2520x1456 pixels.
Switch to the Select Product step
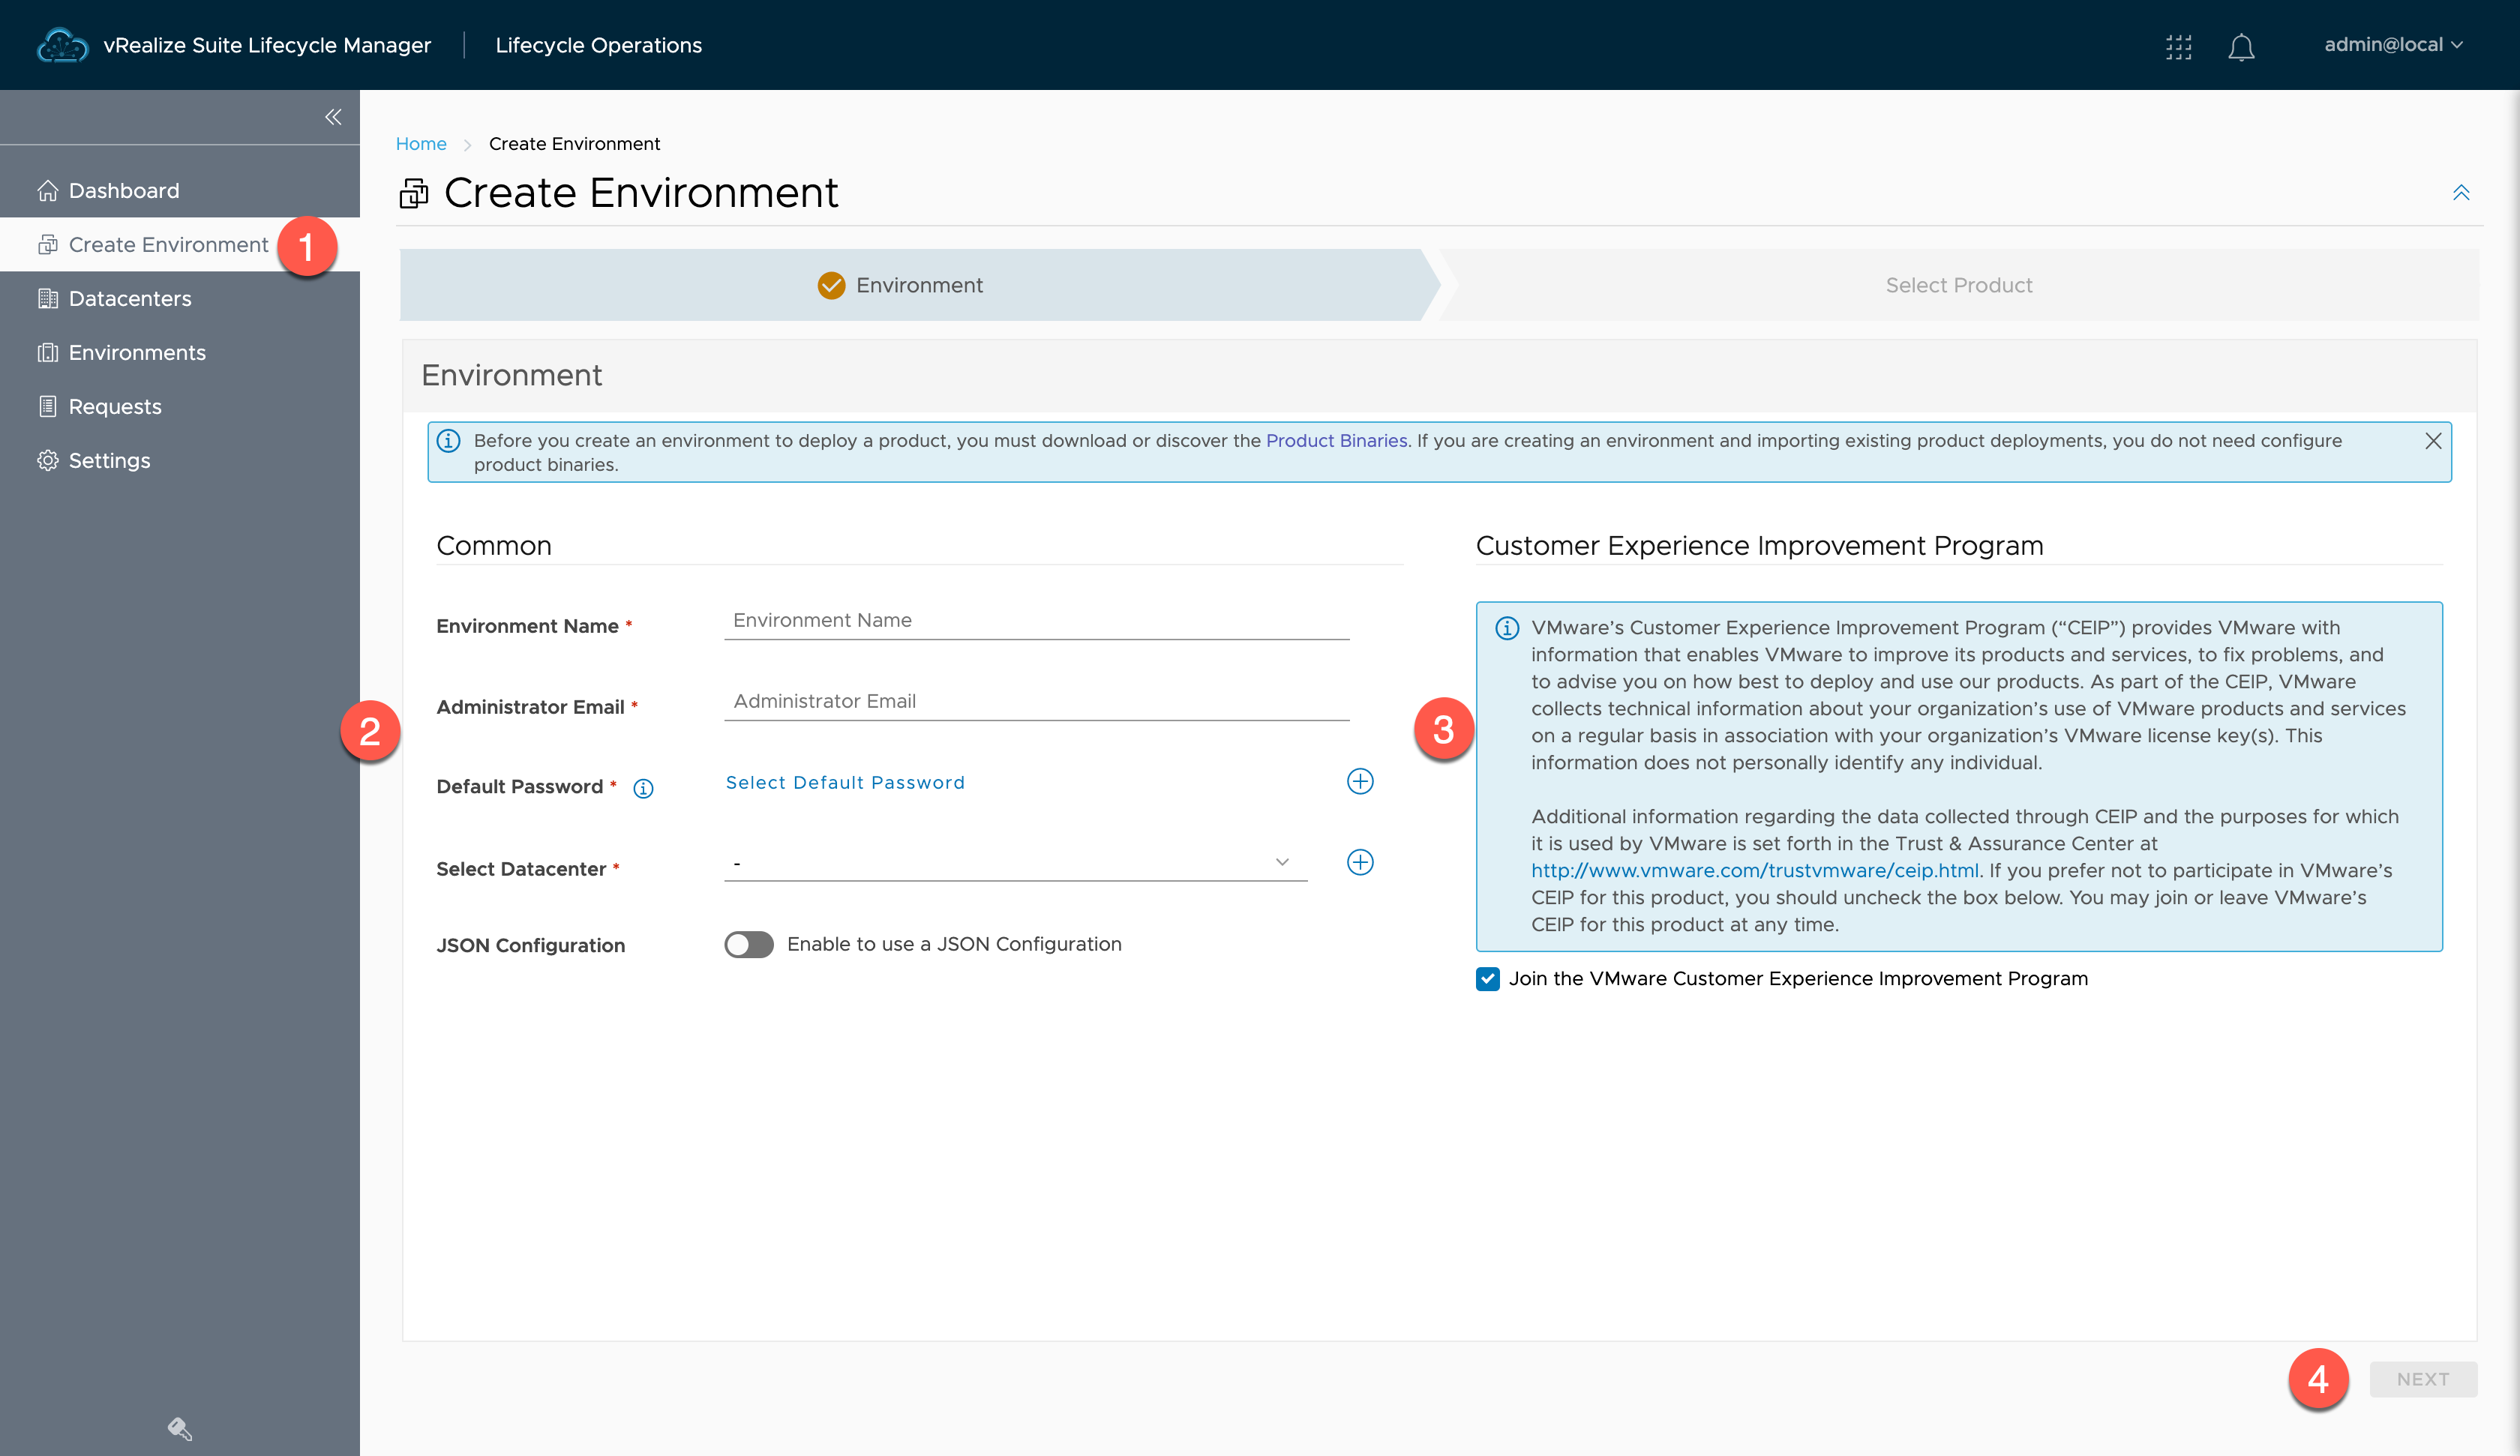1958,285
